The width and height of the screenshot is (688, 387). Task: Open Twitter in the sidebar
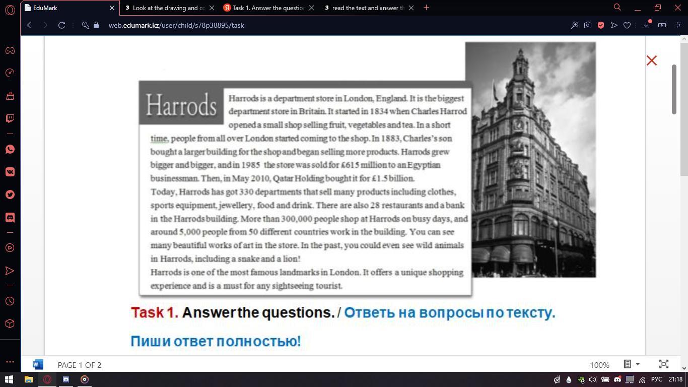point(10,195)
